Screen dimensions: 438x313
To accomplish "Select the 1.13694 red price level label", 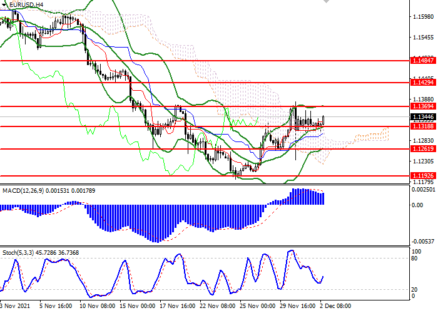I will click(423, 106).
